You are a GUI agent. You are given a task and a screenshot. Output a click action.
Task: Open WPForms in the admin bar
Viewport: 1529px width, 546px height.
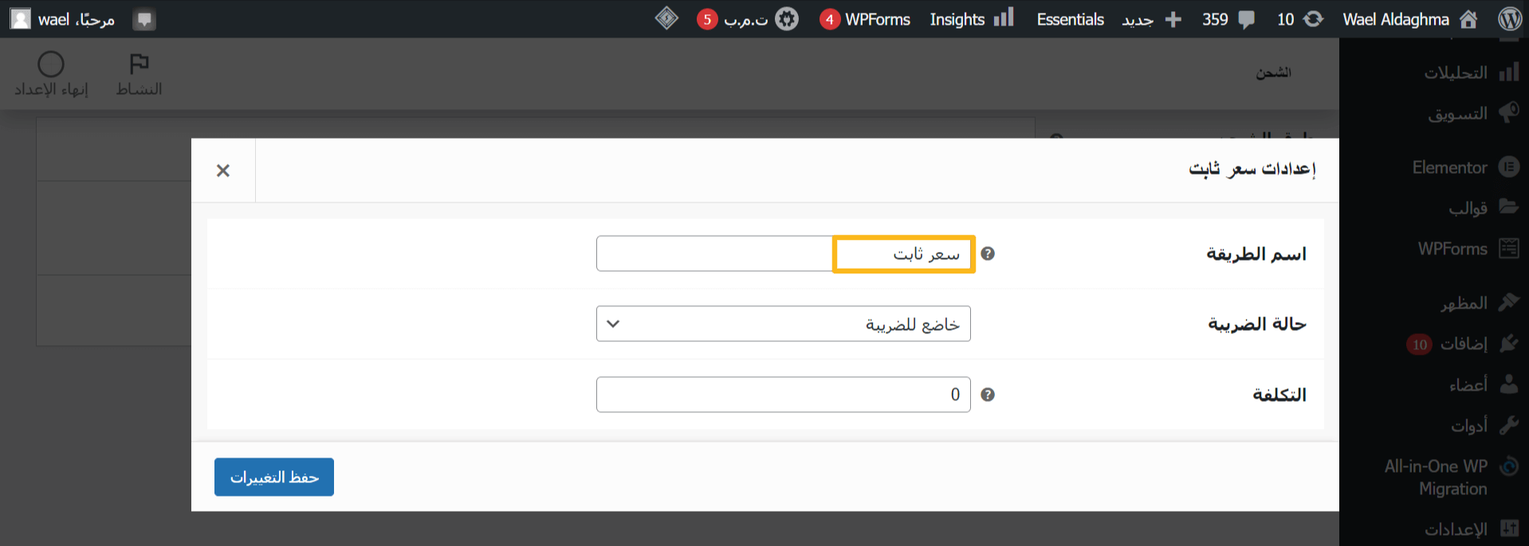pos(878,19)
